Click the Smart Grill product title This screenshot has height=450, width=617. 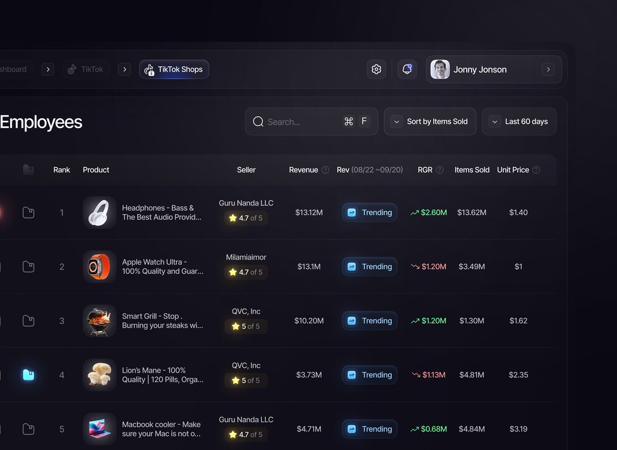(162, 321)
